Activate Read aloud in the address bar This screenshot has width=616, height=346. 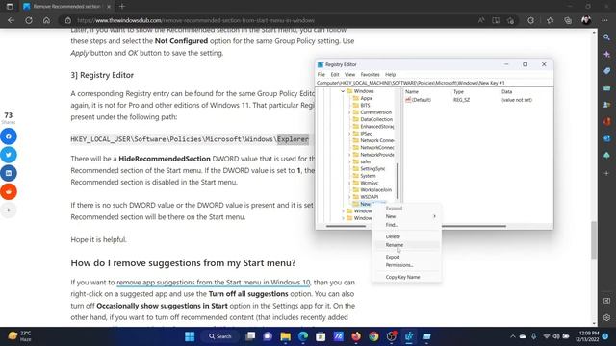(481, 20)
